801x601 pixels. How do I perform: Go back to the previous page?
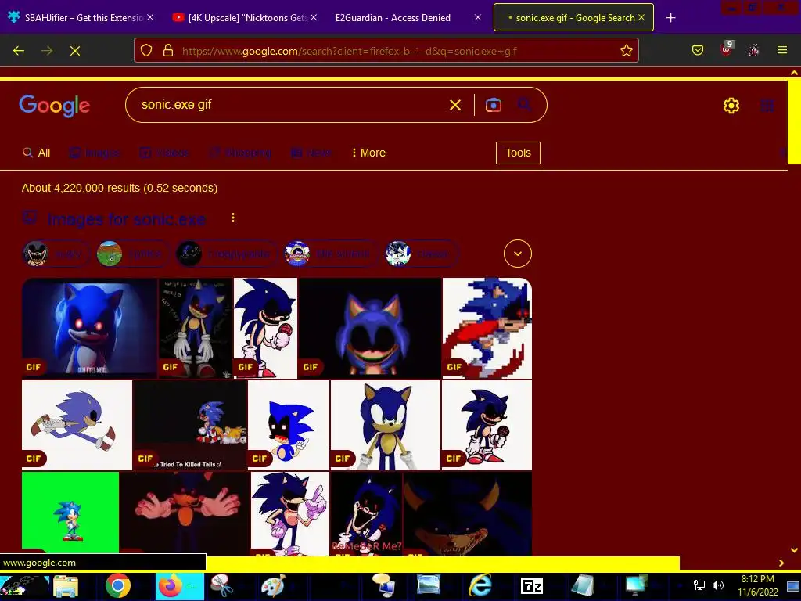pyautogui.click(x=19, y=51)
